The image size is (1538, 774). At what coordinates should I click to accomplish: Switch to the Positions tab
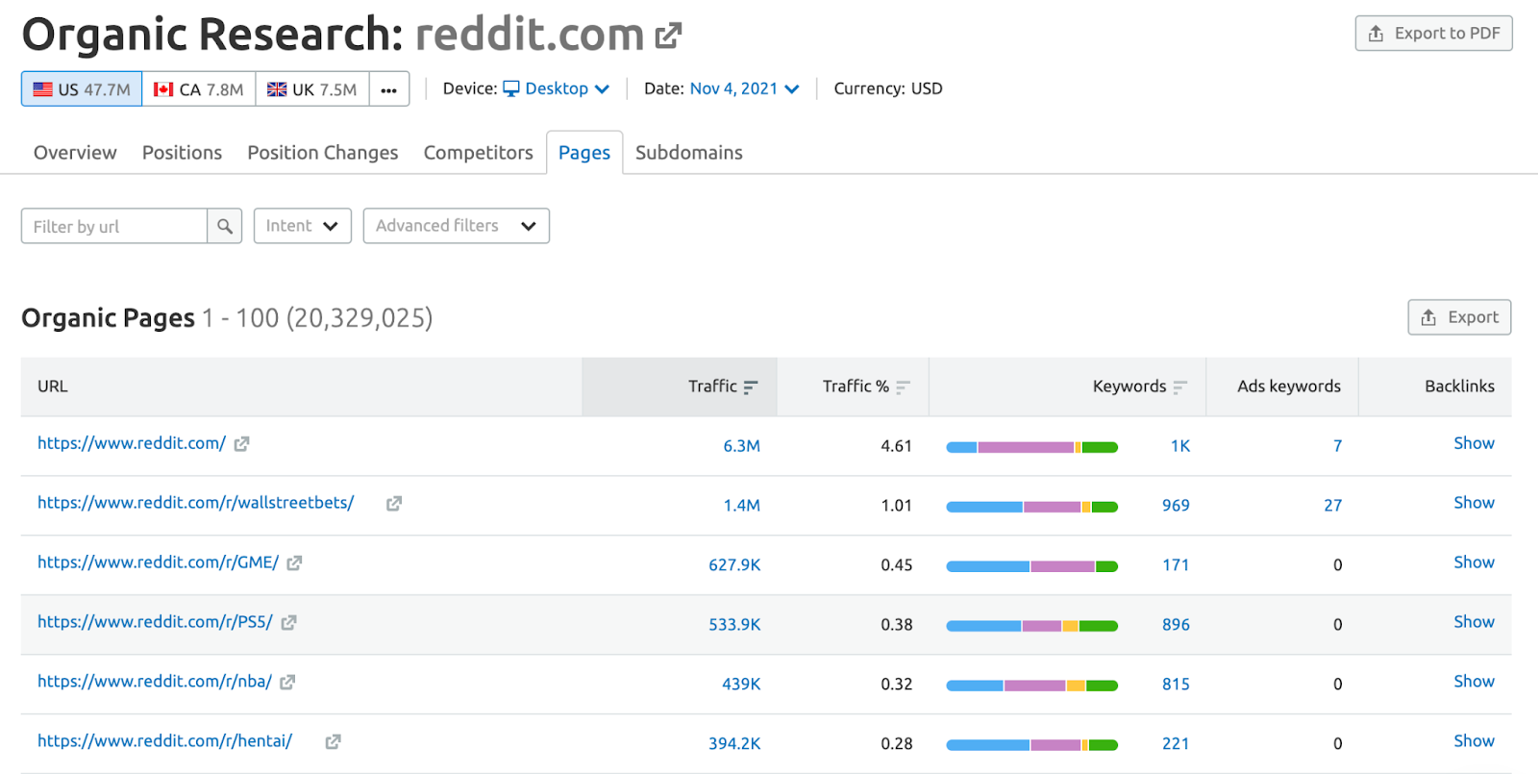[182, 153]
